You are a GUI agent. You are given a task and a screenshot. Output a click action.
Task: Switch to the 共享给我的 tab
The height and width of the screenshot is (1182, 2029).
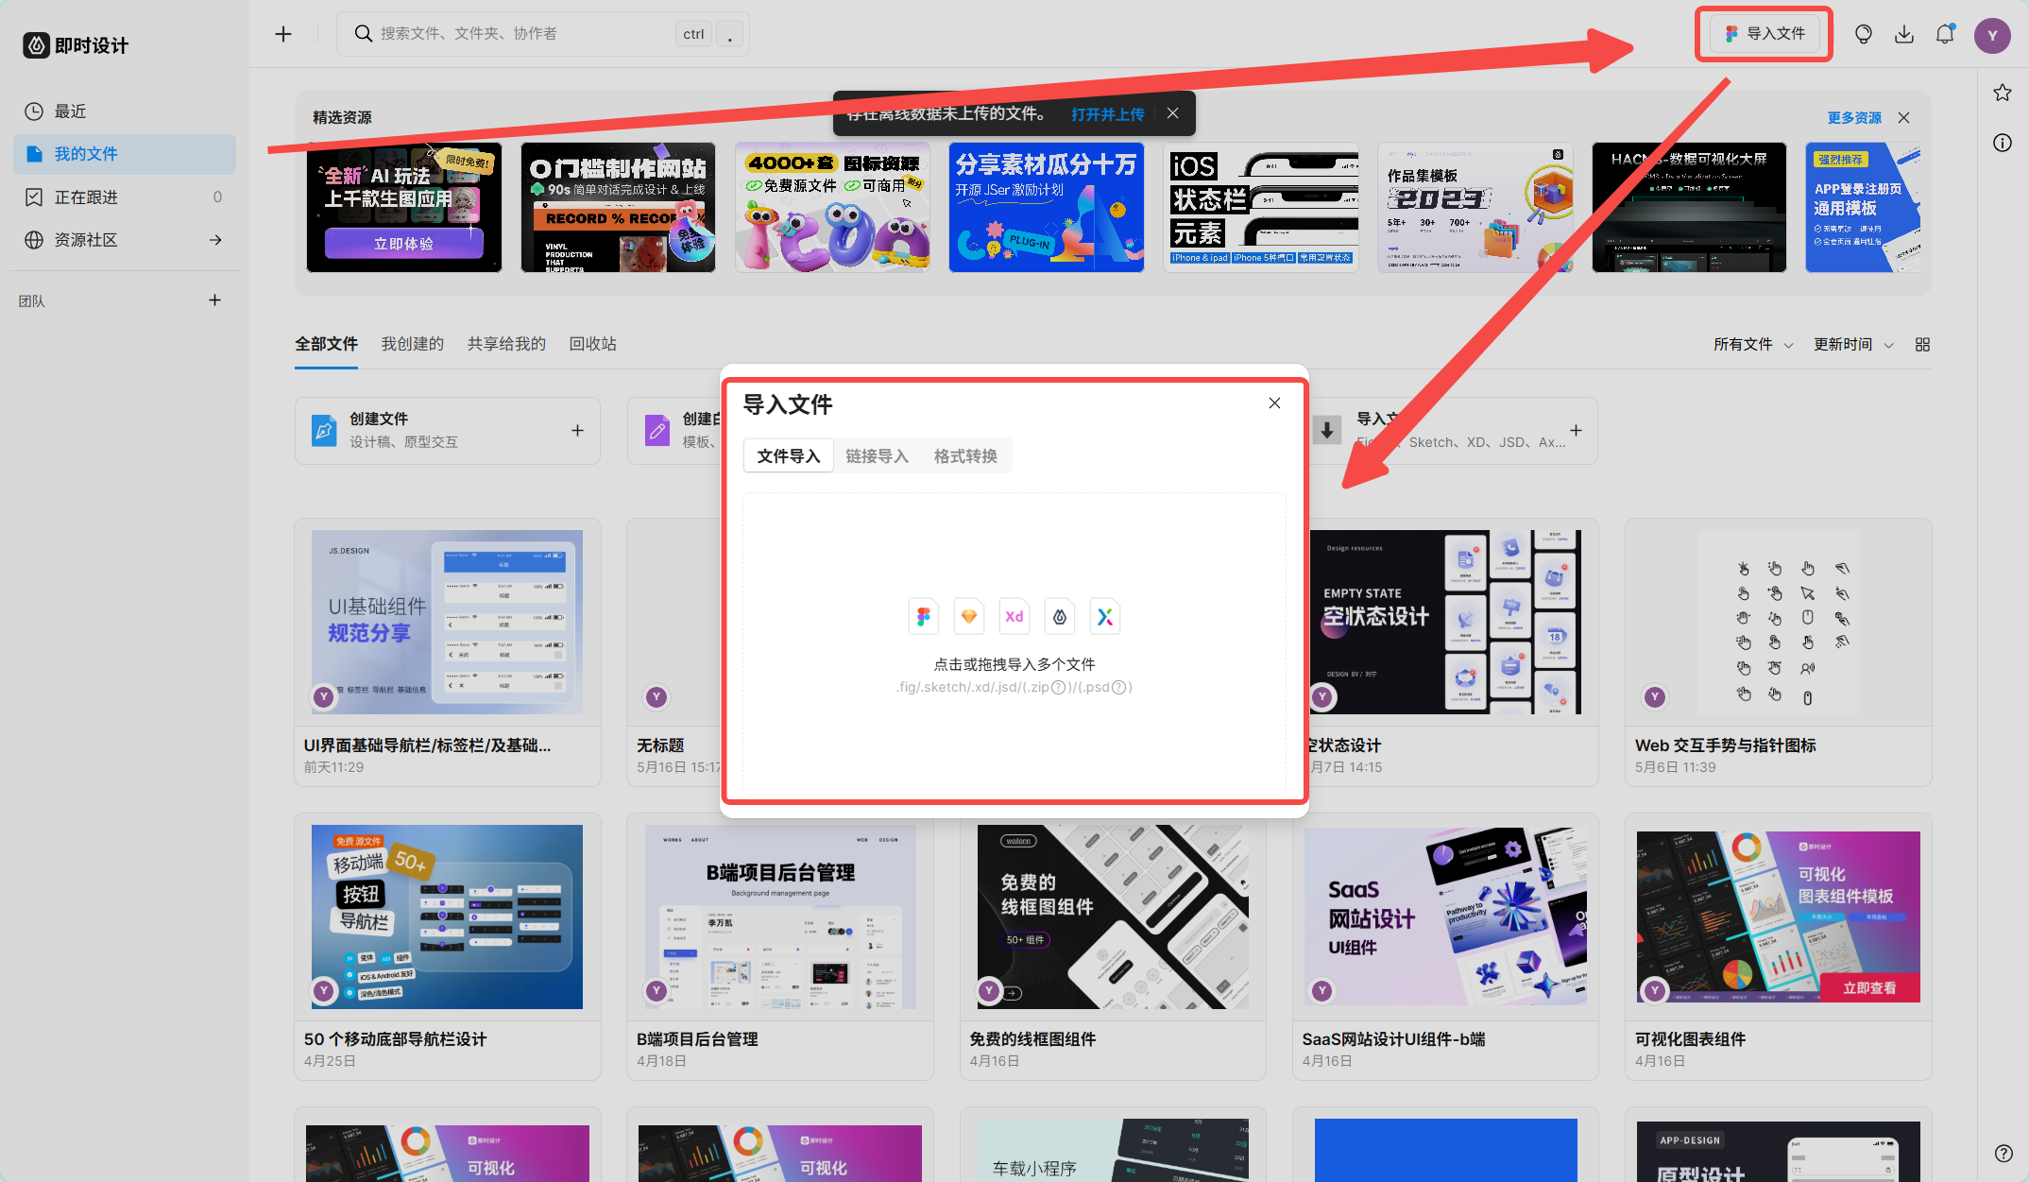pyautogui.click(x=506, y=344)
